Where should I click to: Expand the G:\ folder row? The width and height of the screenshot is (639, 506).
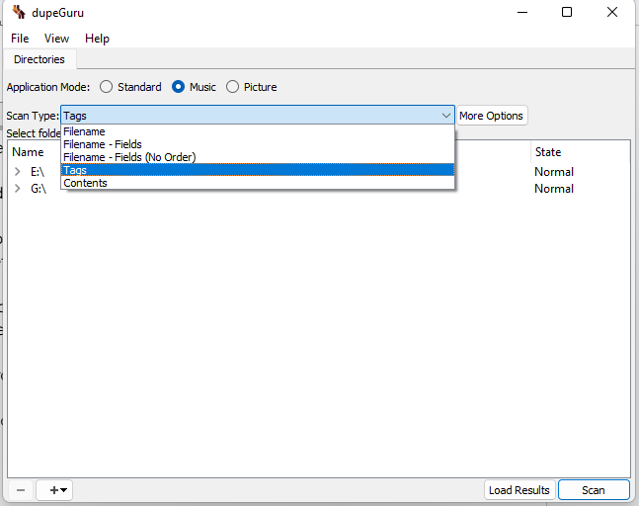(x=17, y=189)
